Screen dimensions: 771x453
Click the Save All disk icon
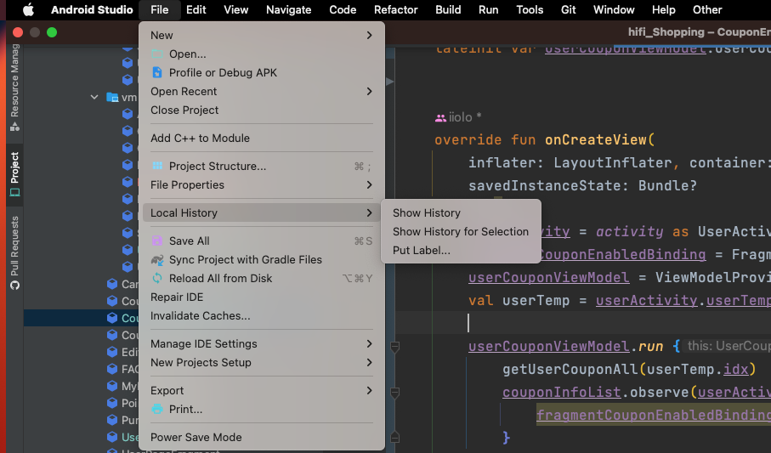[157, 241]
